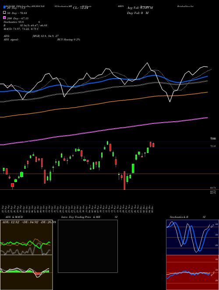The width and height of the screenshot is (219, 290).
Task: Open the red RSI chart panel
Action: click(192, 272)
